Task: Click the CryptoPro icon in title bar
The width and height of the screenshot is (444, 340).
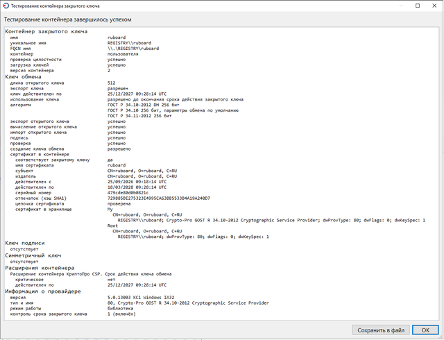Action: [x=6, y=6]
